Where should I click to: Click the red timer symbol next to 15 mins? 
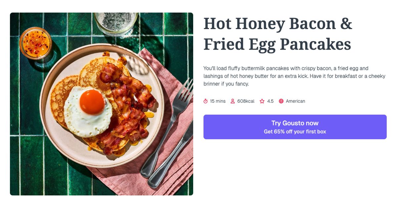tap(205, 101)
